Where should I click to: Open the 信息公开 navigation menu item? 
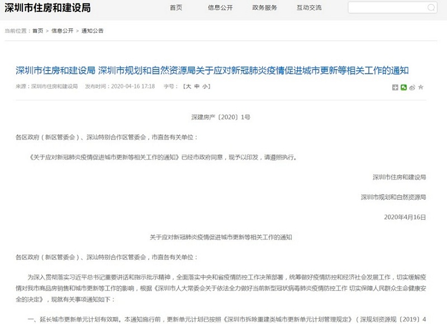(220, 8)
